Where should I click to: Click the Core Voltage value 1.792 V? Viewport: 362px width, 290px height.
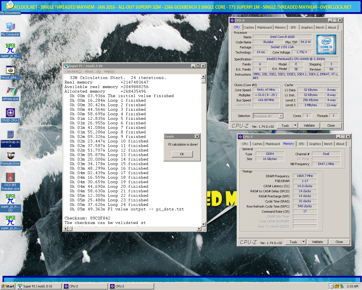(302, 52)
